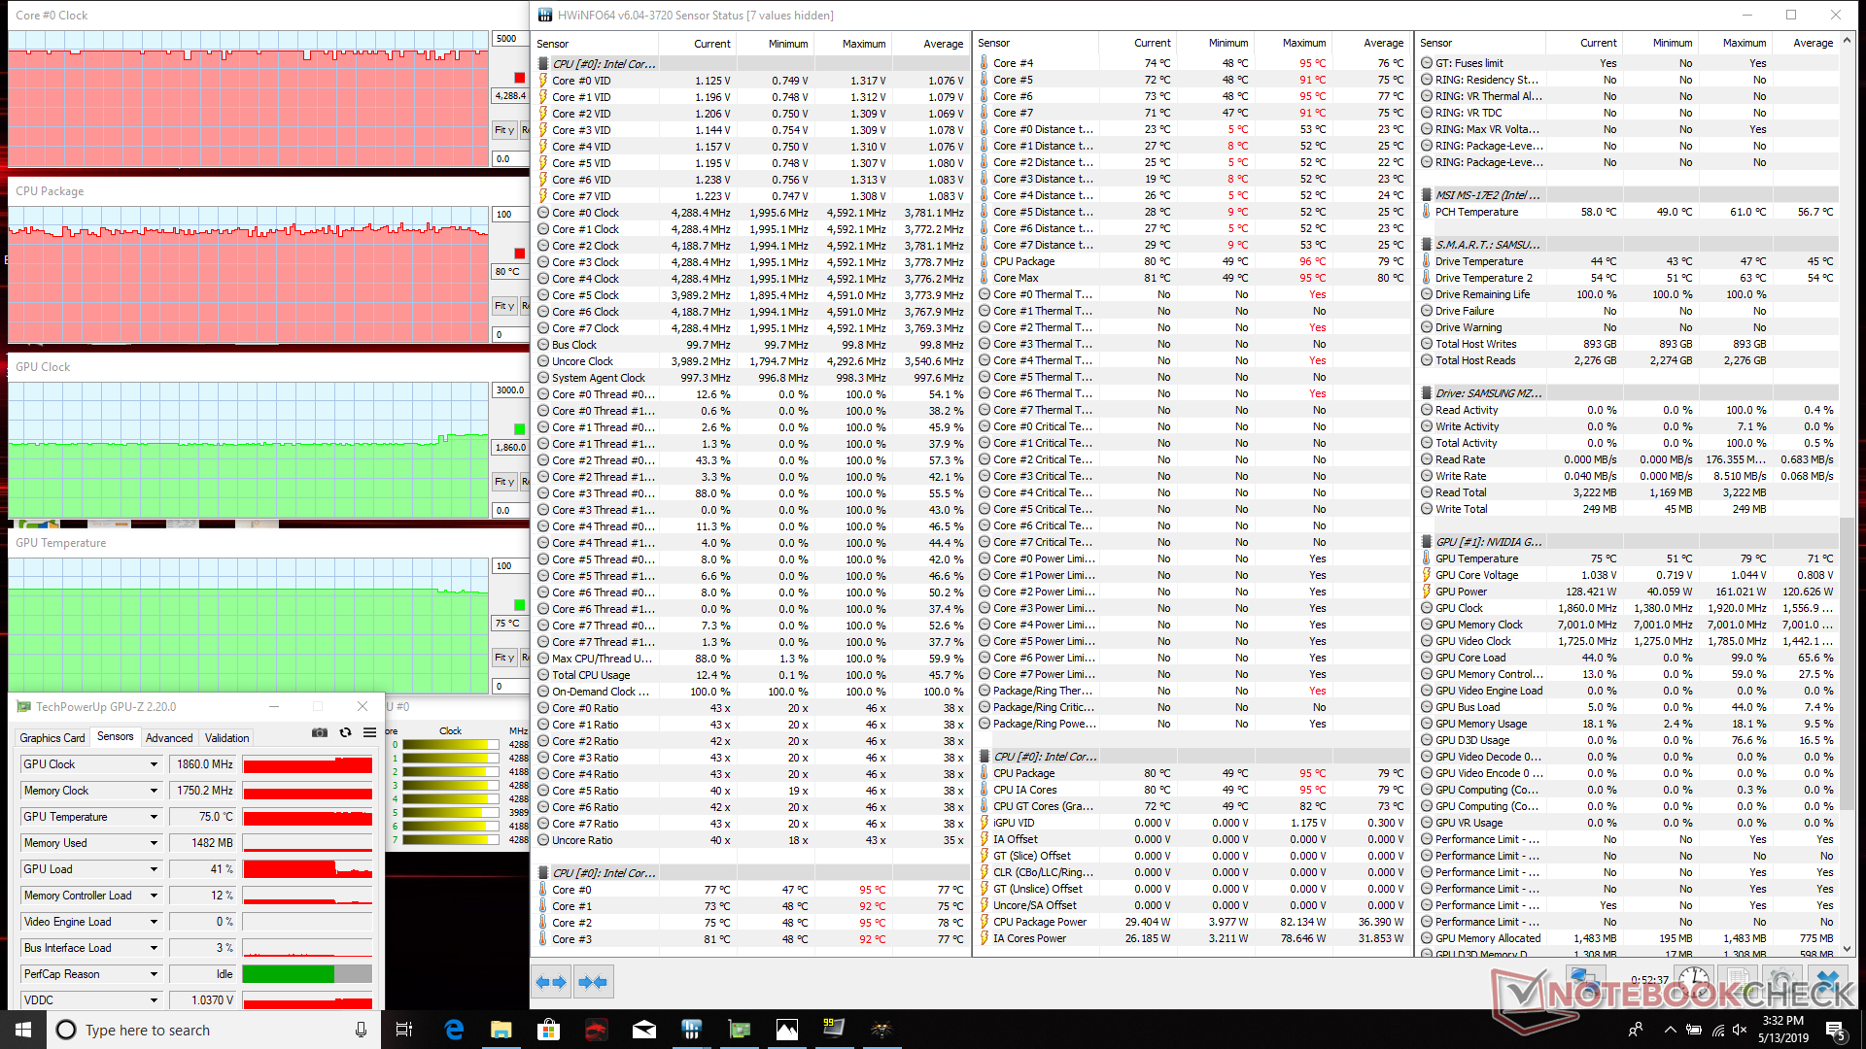
Task: Click the taskbar clock showing 3:32 PM
Action: coord(1782,1030)
